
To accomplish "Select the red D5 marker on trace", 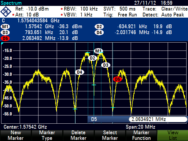I will pyautogui.click(x=117, y=79).
